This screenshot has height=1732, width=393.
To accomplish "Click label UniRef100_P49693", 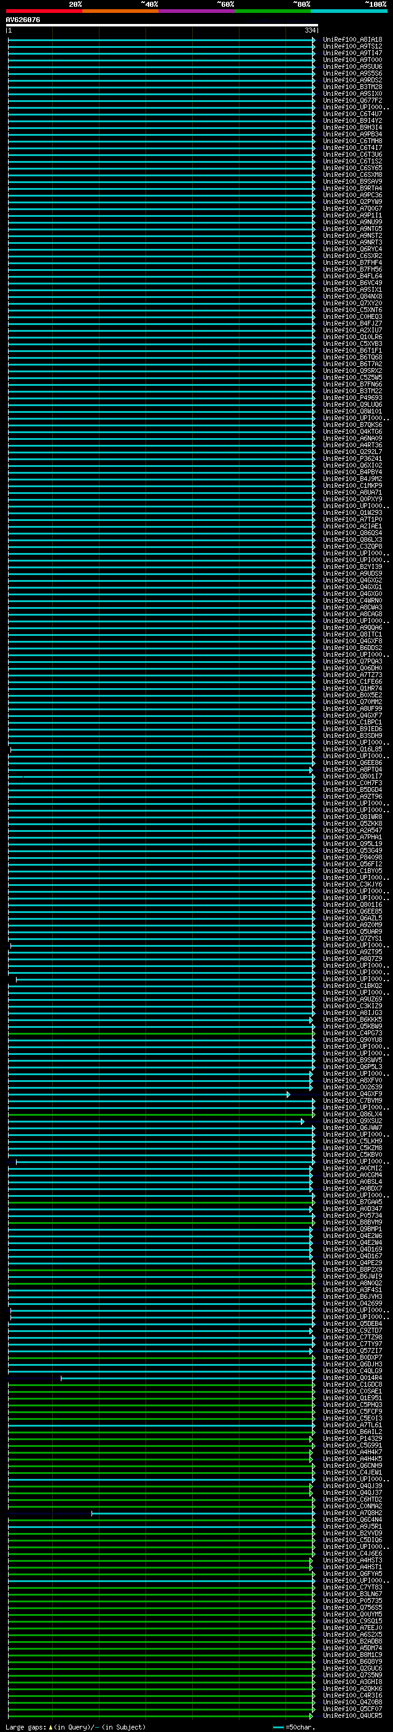I will [352, 398].
